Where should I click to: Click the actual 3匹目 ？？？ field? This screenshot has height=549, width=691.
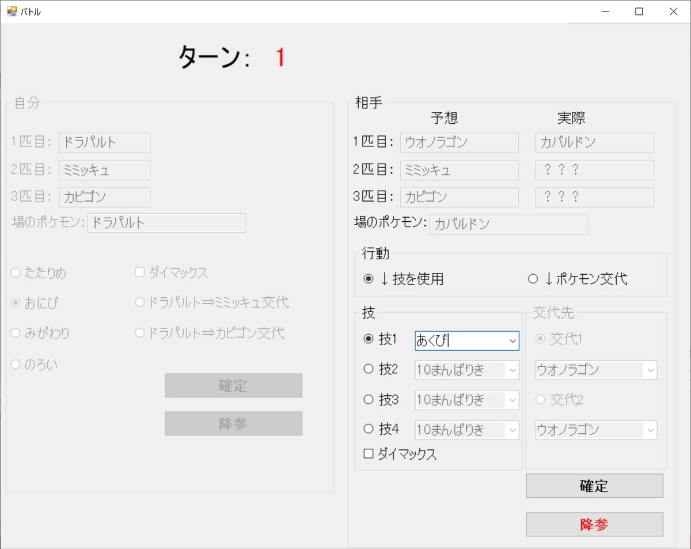tap(594, 197)
